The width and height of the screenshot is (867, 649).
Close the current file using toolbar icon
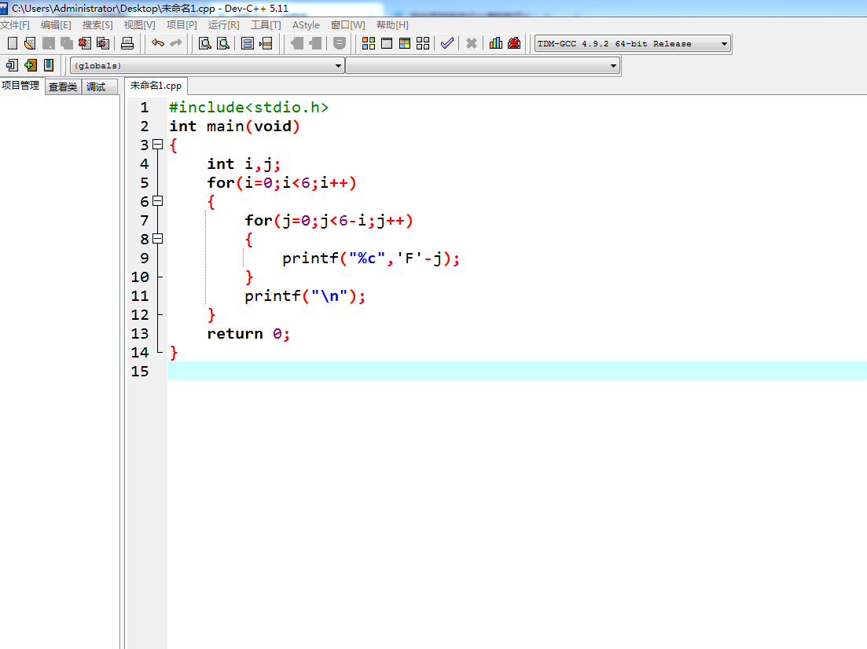[85, 43]
